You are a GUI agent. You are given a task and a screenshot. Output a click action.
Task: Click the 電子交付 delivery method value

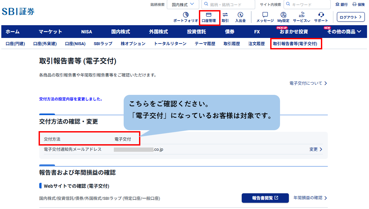[123, 139]
